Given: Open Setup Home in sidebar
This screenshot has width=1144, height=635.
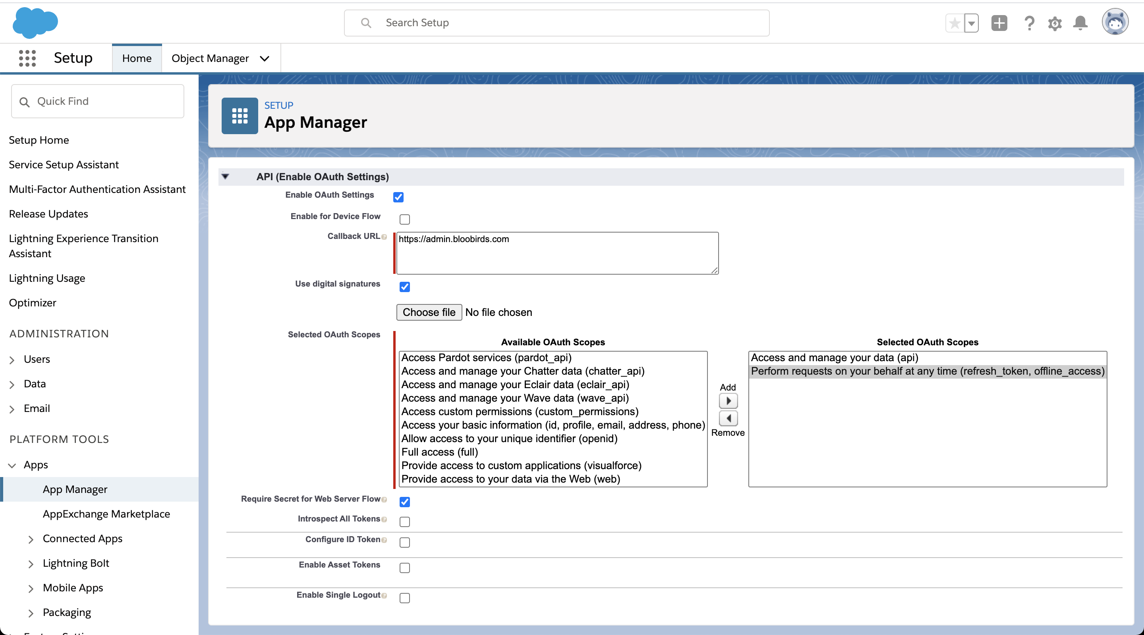Looking at the screenshot, I should click(39, 140).
